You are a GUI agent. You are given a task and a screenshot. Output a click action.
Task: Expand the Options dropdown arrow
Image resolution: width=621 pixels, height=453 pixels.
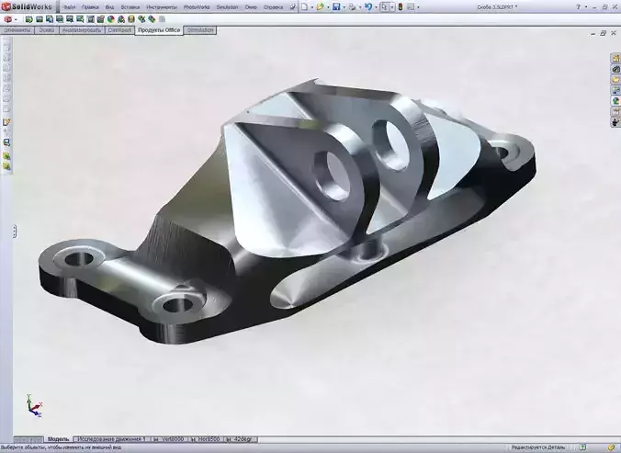click(x=418, y=7)
